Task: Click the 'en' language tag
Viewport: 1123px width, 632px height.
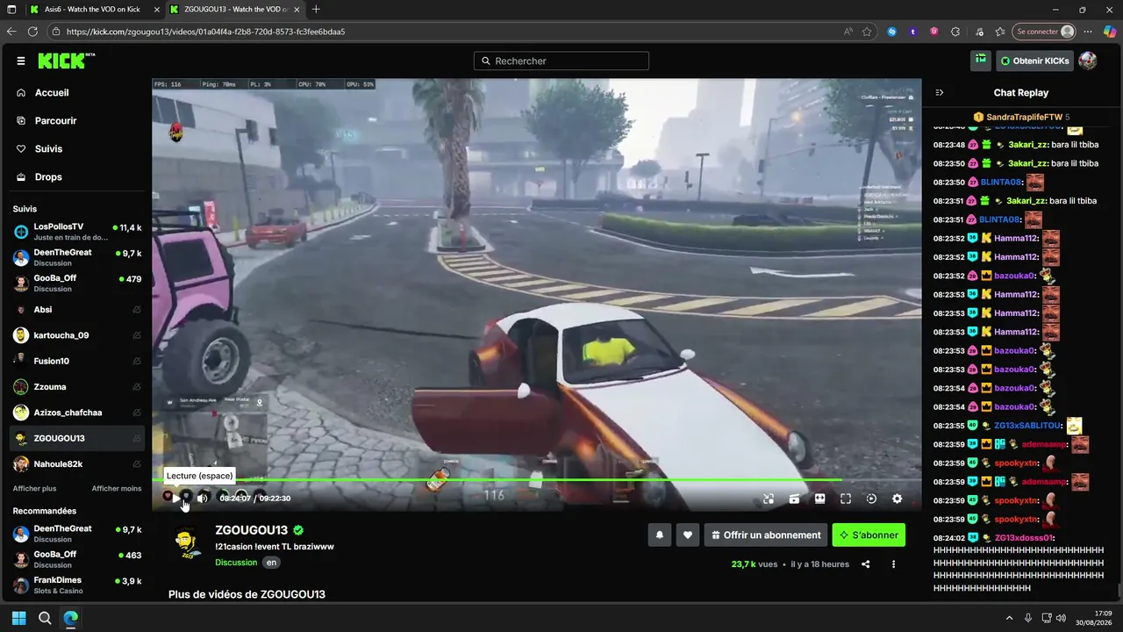Action: 272,563
